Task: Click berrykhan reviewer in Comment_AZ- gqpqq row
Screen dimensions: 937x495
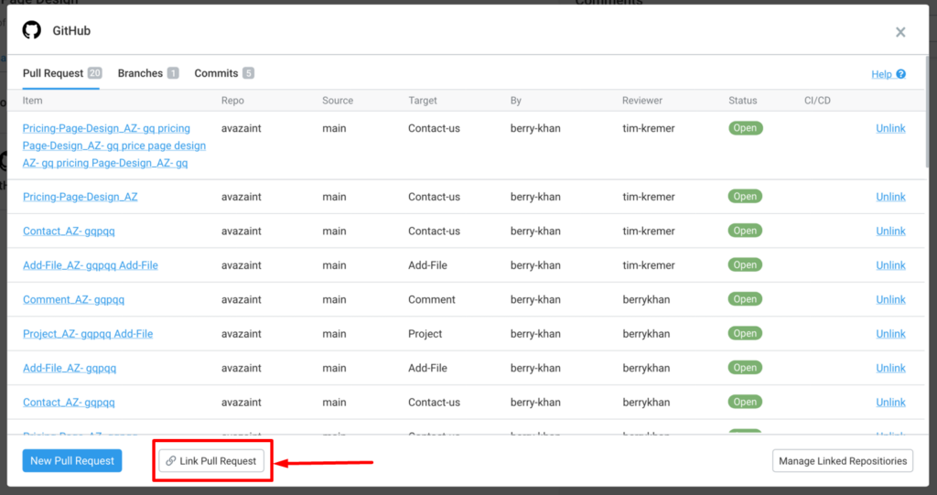Action: tap(646, 299)
